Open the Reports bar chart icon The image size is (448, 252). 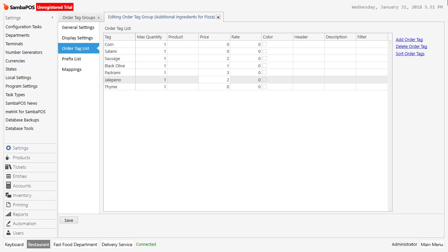tap(8, 214)
